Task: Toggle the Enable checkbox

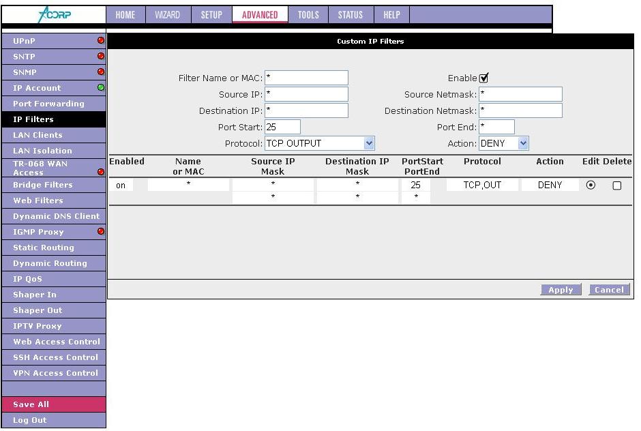Action: [x=484, y=78]
